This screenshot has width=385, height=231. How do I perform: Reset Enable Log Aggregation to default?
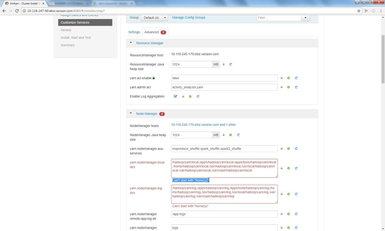tap(198, 96)
